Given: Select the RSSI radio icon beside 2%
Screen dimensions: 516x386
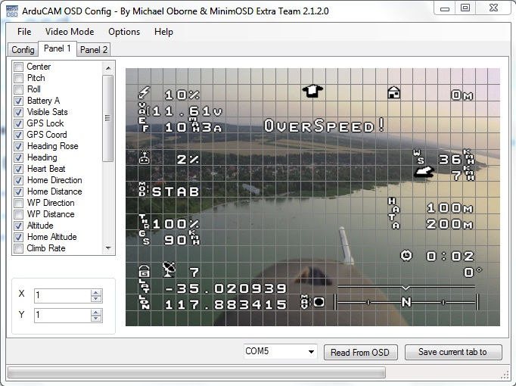Looking at the screenshot, I should 145,157.
